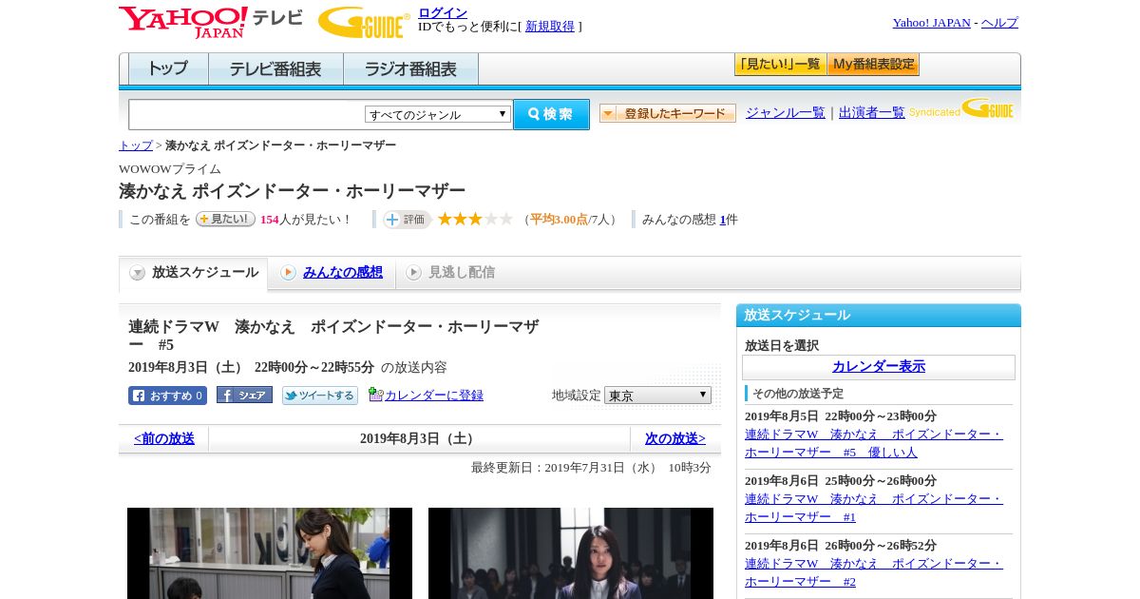Open the right program still with seated woman

coord(571,553)
